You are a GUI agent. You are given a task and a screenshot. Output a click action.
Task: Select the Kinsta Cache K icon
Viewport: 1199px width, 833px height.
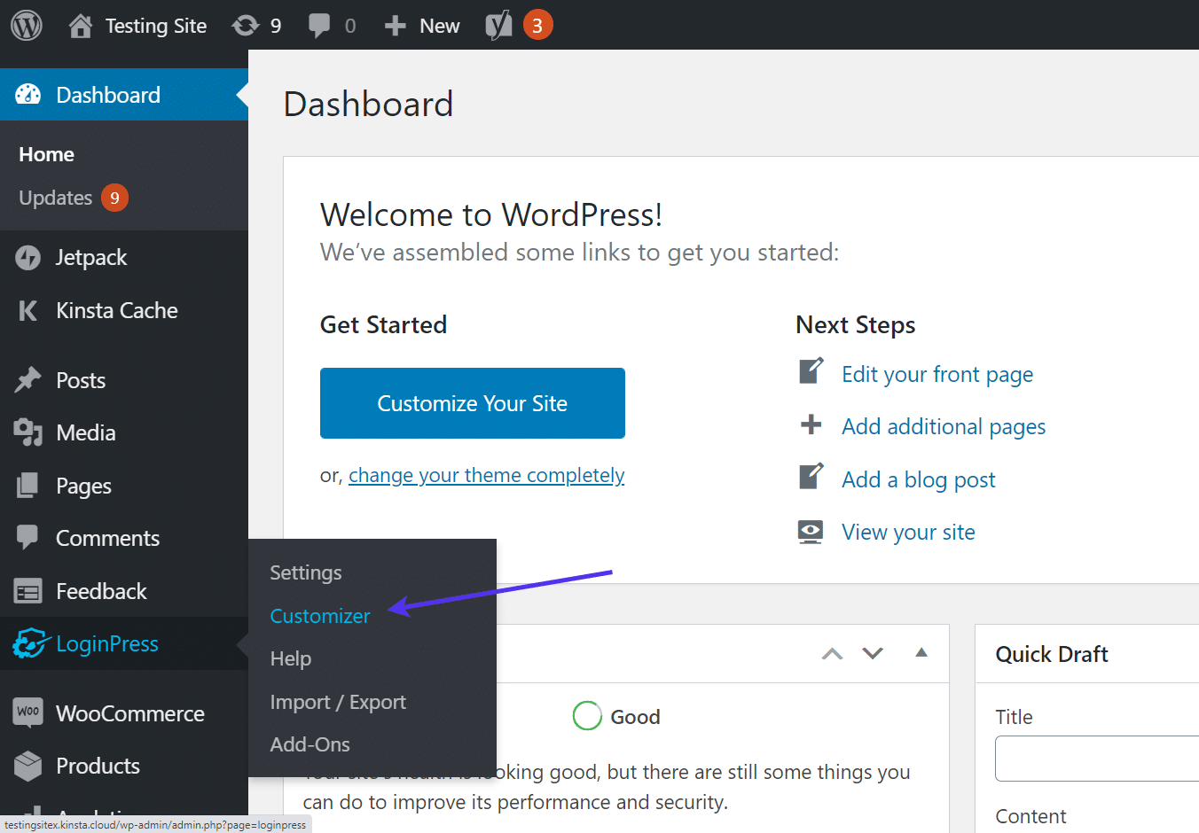pos(27,310)
